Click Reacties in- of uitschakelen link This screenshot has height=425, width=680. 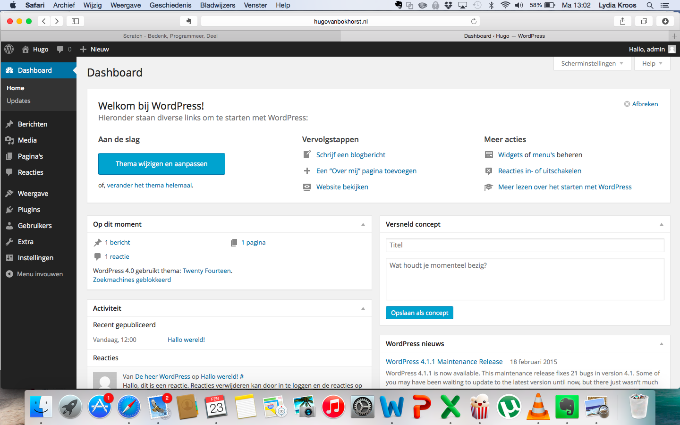click(x=540, y=171)
